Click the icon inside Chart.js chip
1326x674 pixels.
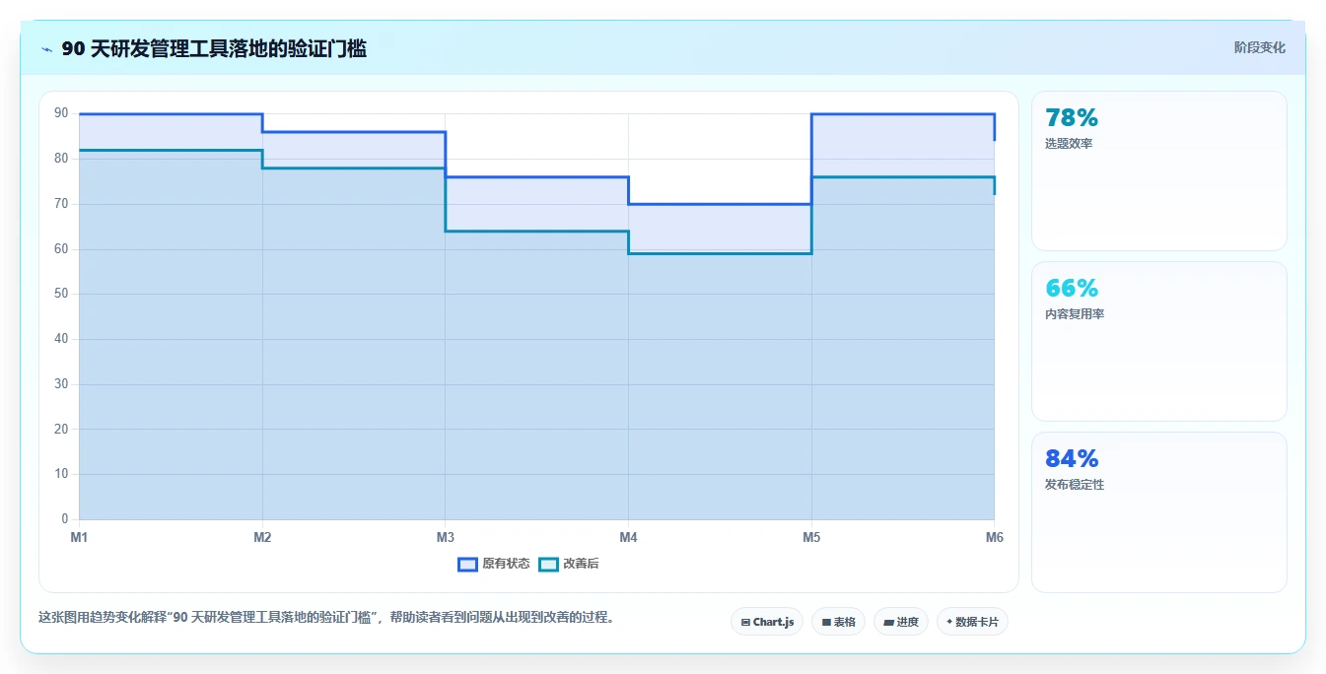[x=745, y=623]
